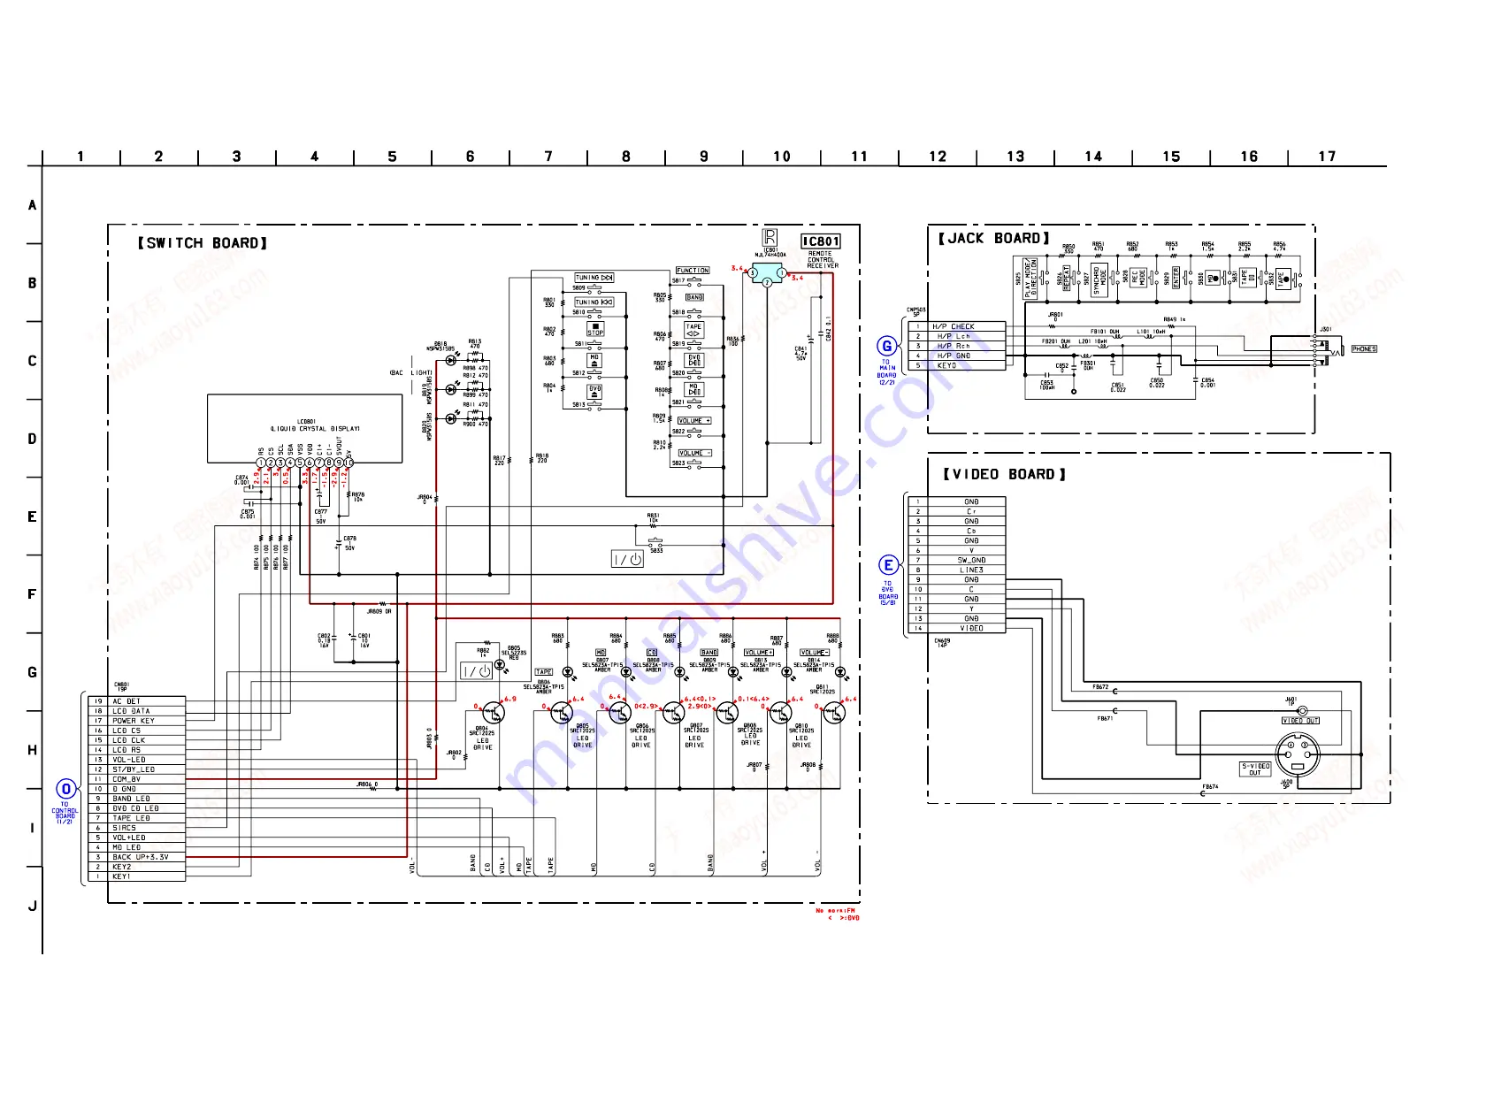
Task: Click the boxed R symbol above IC801
Action: click(x=770, y=237)
